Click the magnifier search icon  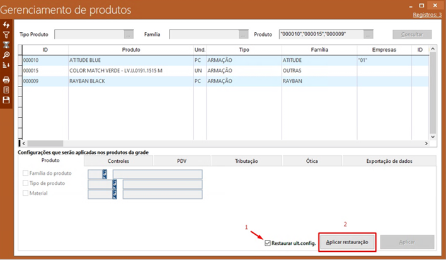(6, 55)
